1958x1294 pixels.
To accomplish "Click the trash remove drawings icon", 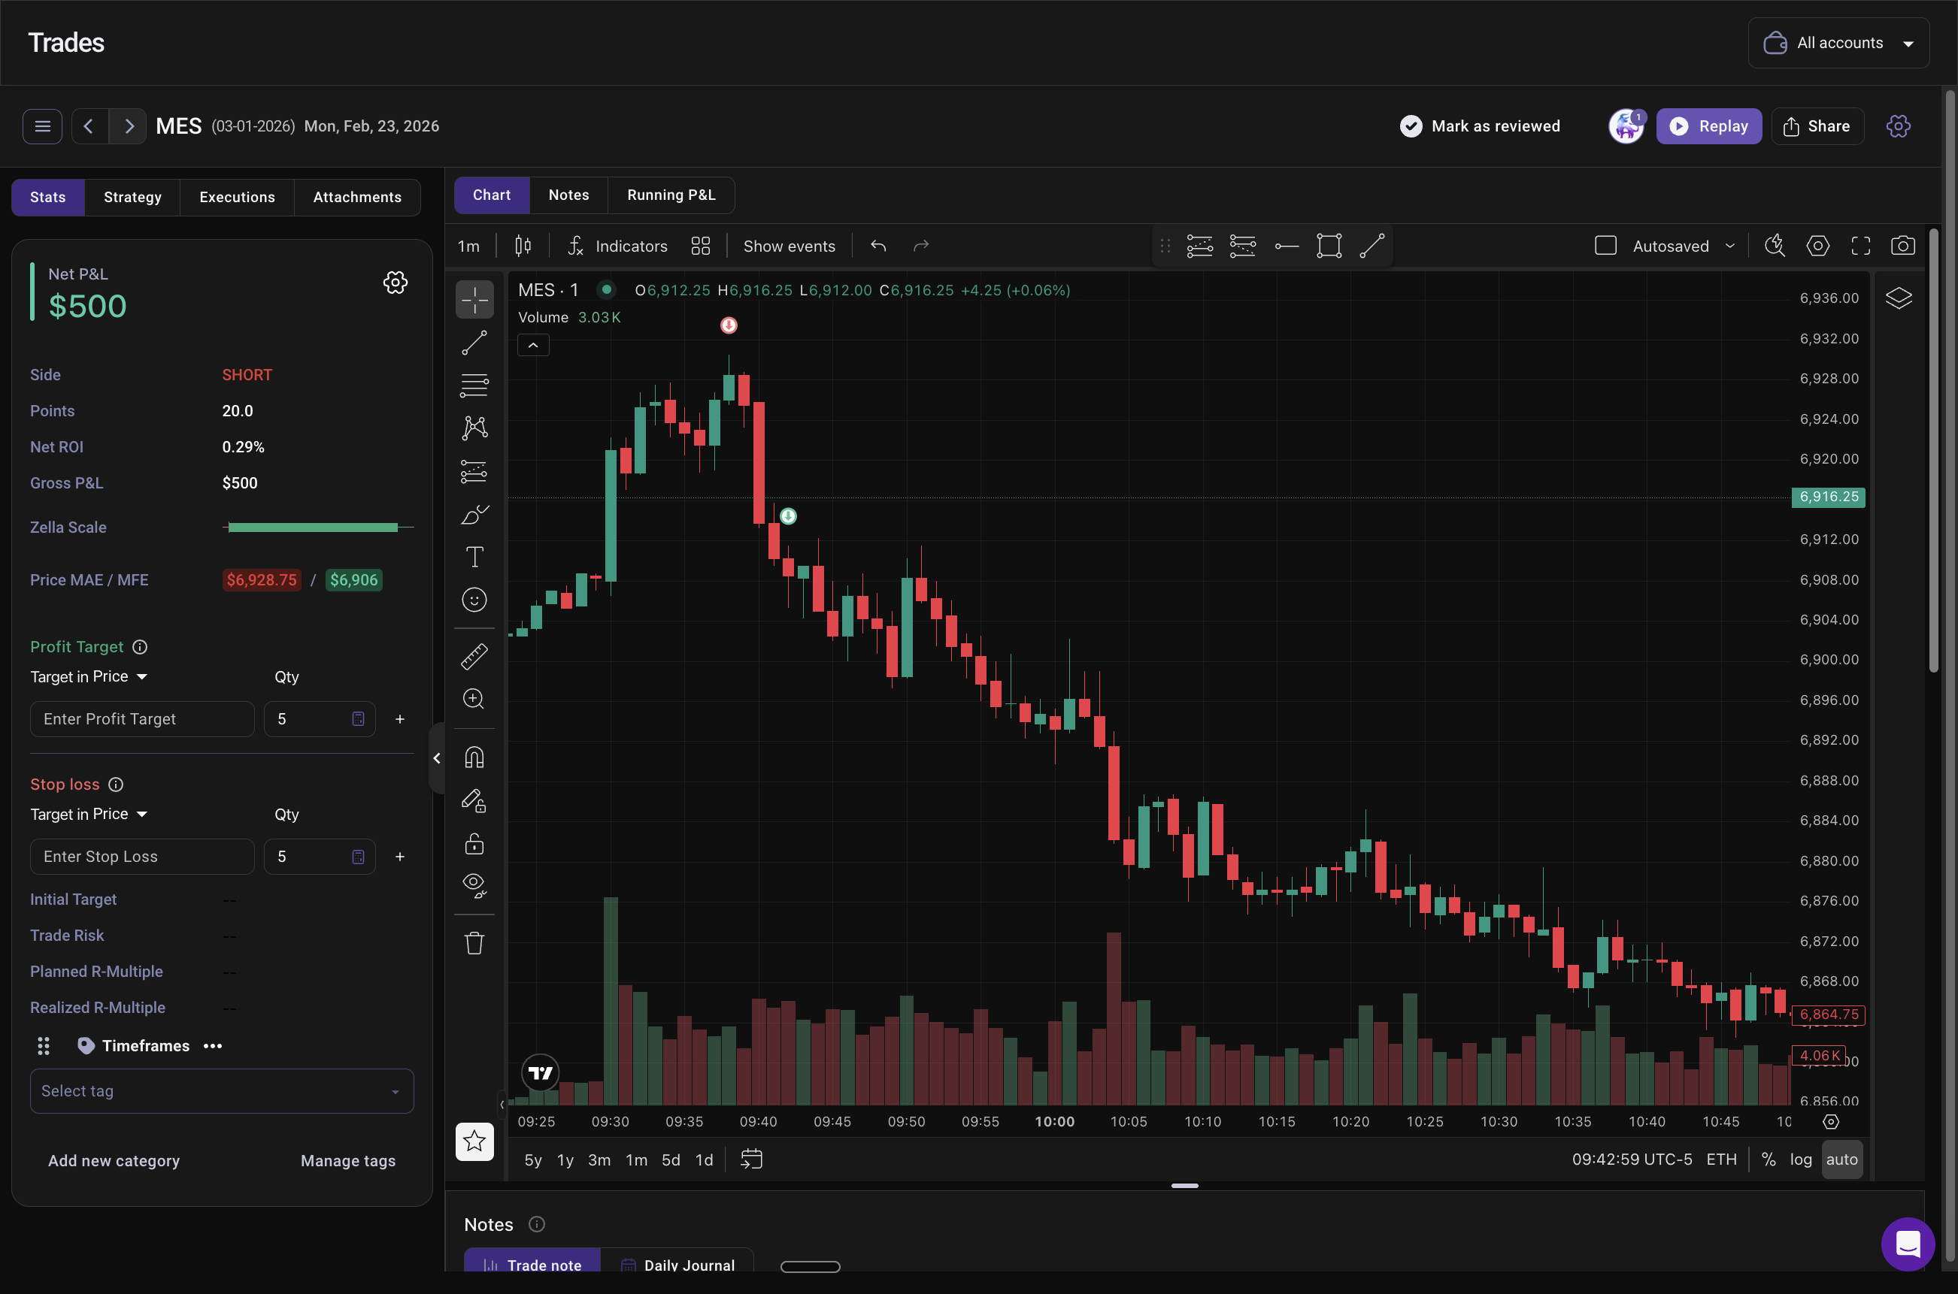I will pos(474,943).
